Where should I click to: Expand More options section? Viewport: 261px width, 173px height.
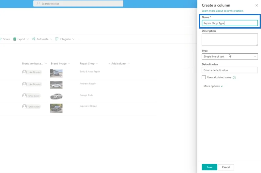(x=213, y=86)
